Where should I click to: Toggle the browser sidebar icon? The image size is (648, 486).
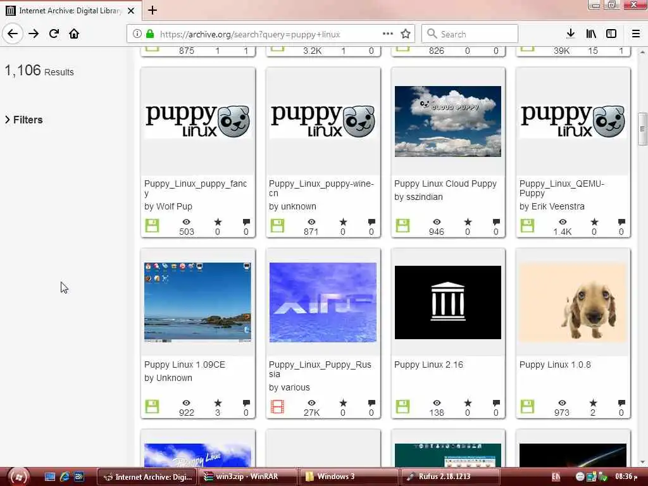[611, 34]
